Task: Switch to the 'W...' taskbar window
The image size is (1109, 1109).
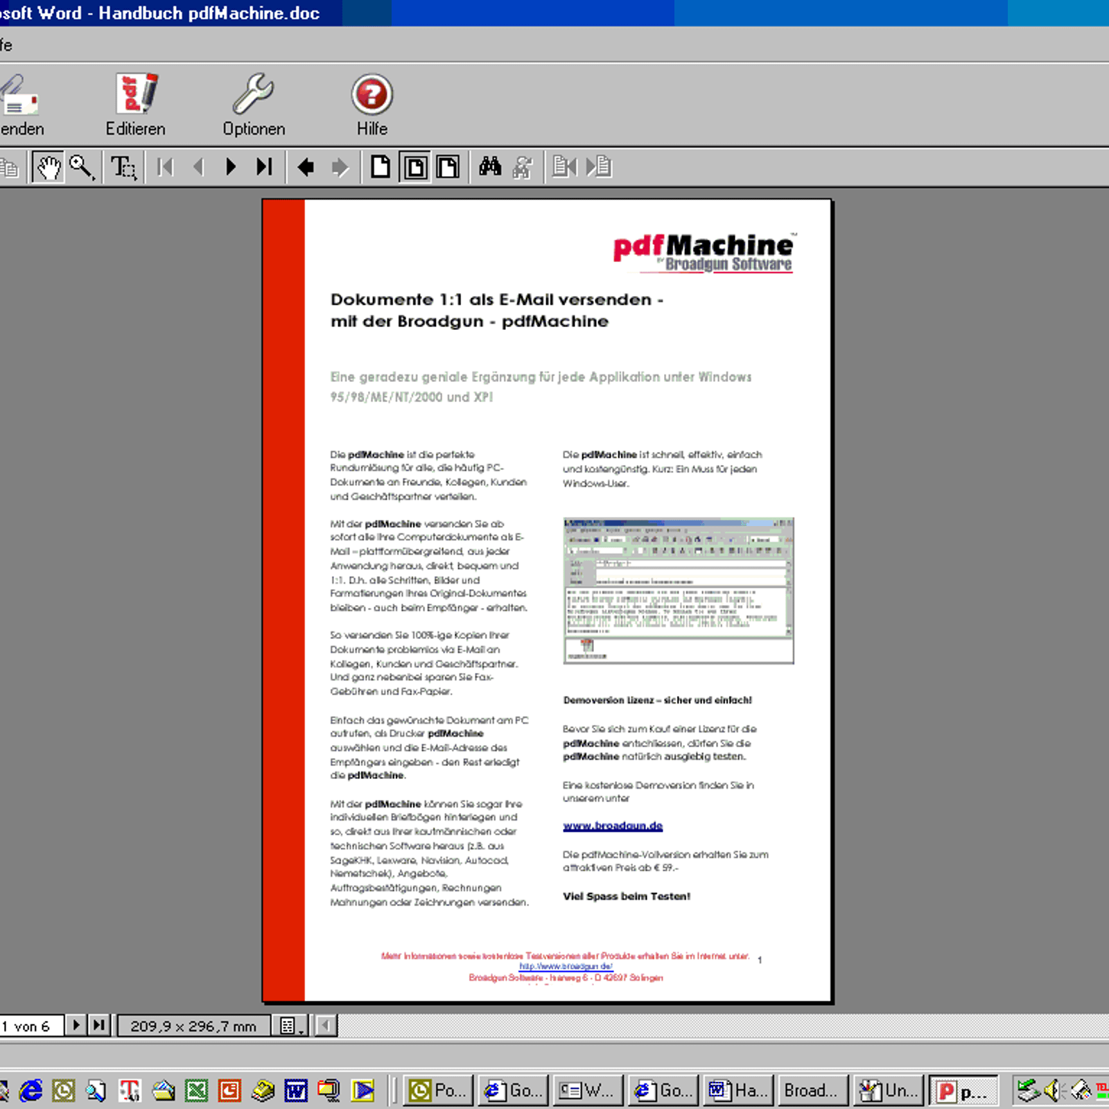Action: pyautogui.click(x=588, y=1090)
